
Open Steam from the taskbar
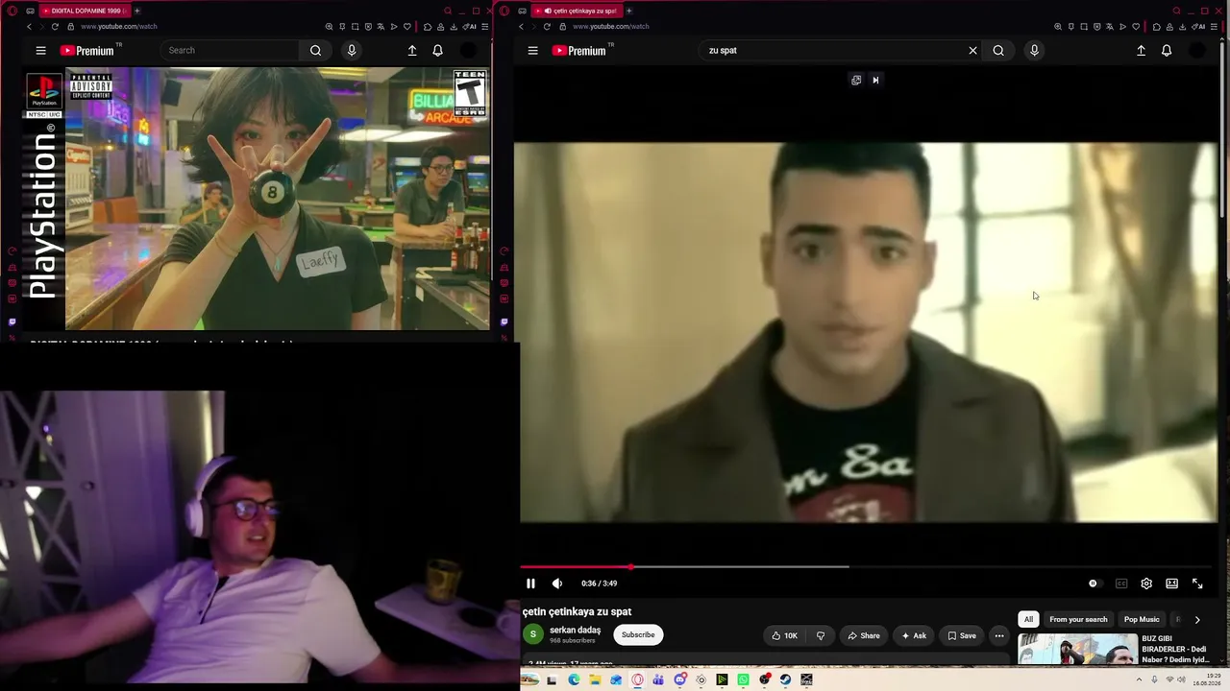(785, 679)
